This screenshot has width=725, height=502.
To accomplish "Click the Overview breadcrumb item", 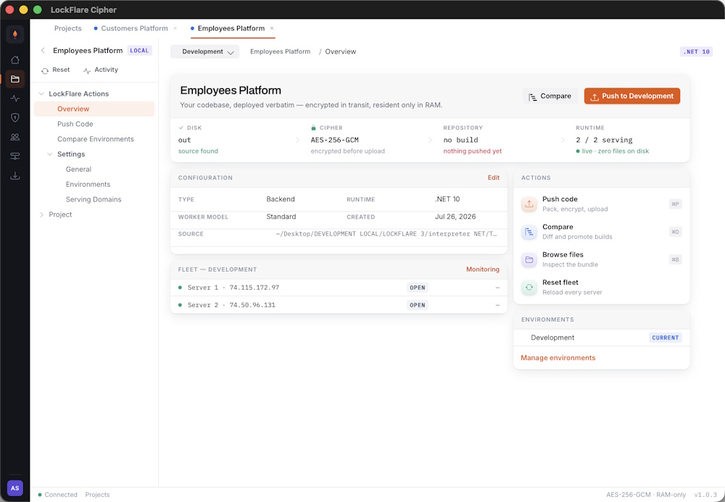I will [340, 51].
